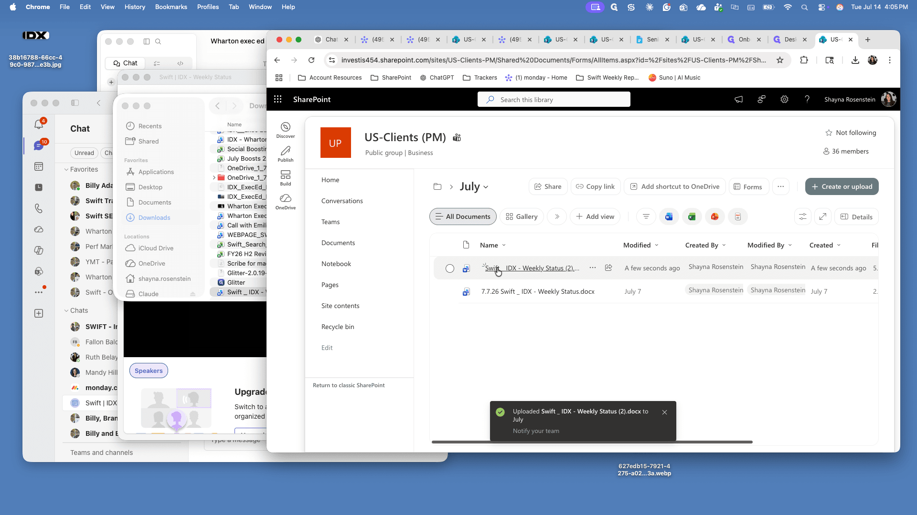This screenshot has width=917, height=515.
Task: Open the OneDrive icon in SharePoint rail
Action: click(x=286, y=201)
